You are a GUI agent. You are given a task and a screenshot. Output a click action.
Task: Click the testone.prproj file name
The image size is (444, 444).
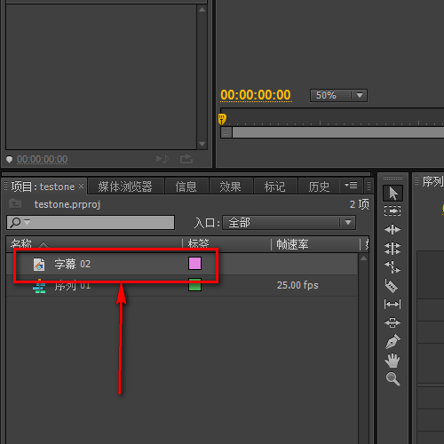(x=67, y=204)
